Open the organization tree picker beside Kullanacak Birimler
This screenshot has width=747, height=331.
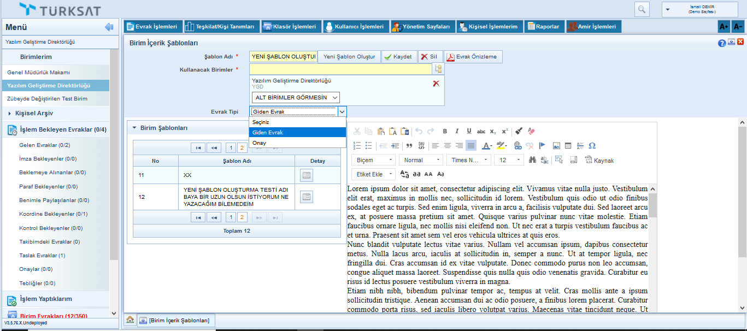point(438,69)
